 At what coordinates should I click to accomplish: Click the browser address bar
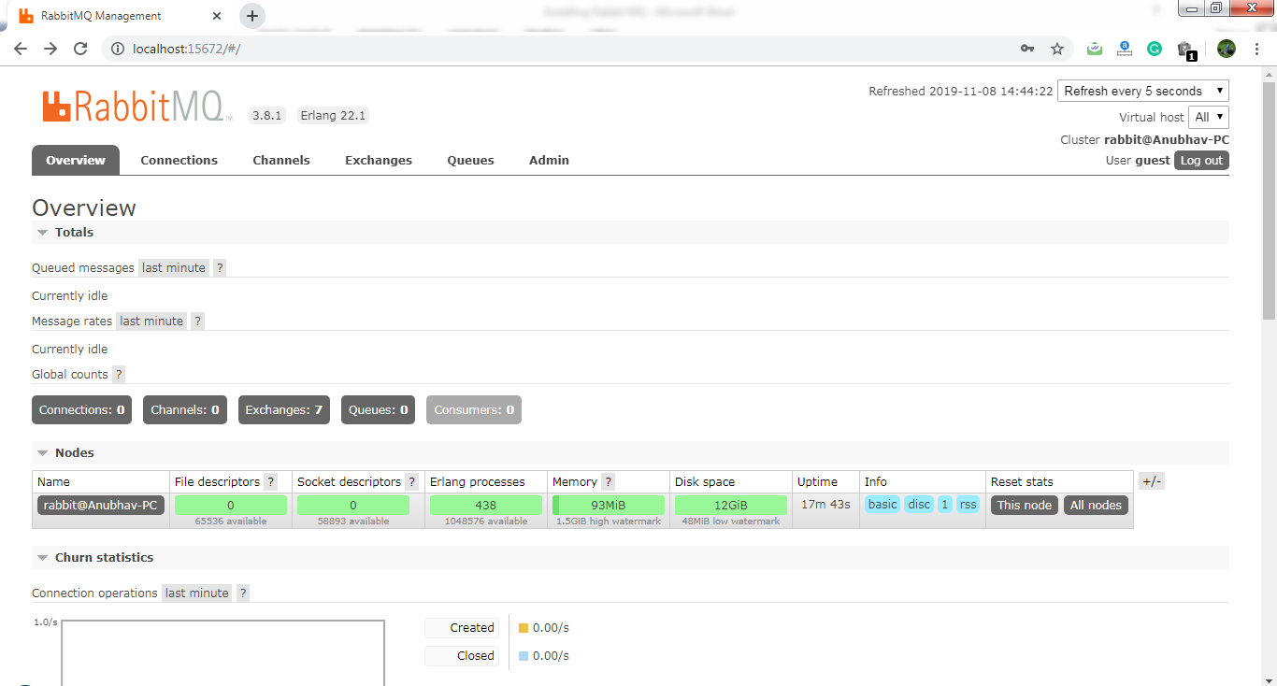click(561, 49)
